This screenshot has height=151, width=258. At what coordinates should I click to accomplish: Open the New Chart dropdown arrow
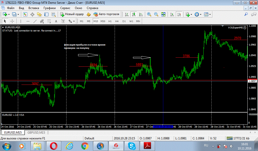[9, 14]
